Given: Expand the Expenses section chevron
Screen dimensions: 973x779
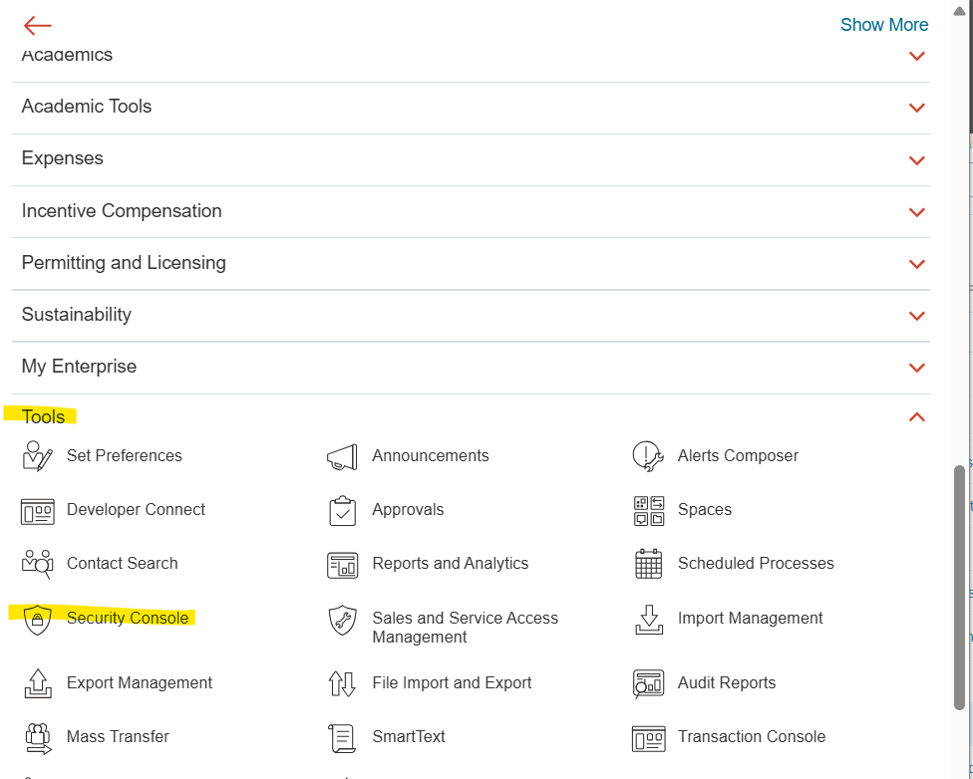Looking at the screenshot, I should [x=917, y=159].
